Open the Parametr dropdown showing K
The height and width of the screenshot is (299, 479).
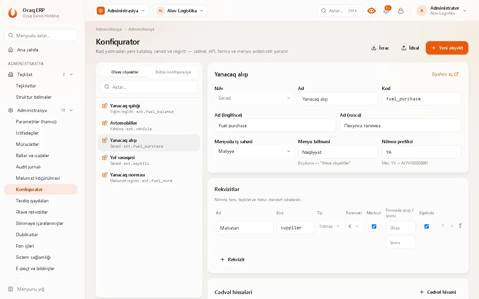coord(353,226)
